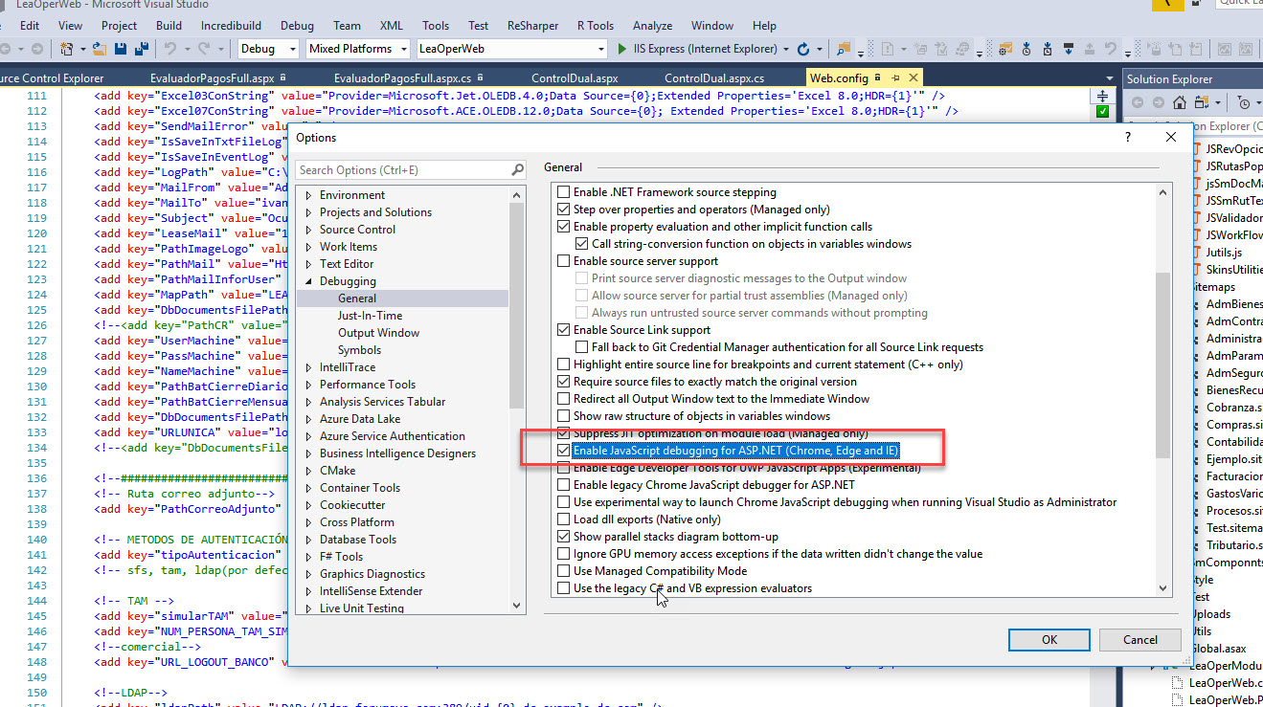Toggle Enable Source Link support
The width and height of the screenshot is (1263, 707).
tap(563, 330)
